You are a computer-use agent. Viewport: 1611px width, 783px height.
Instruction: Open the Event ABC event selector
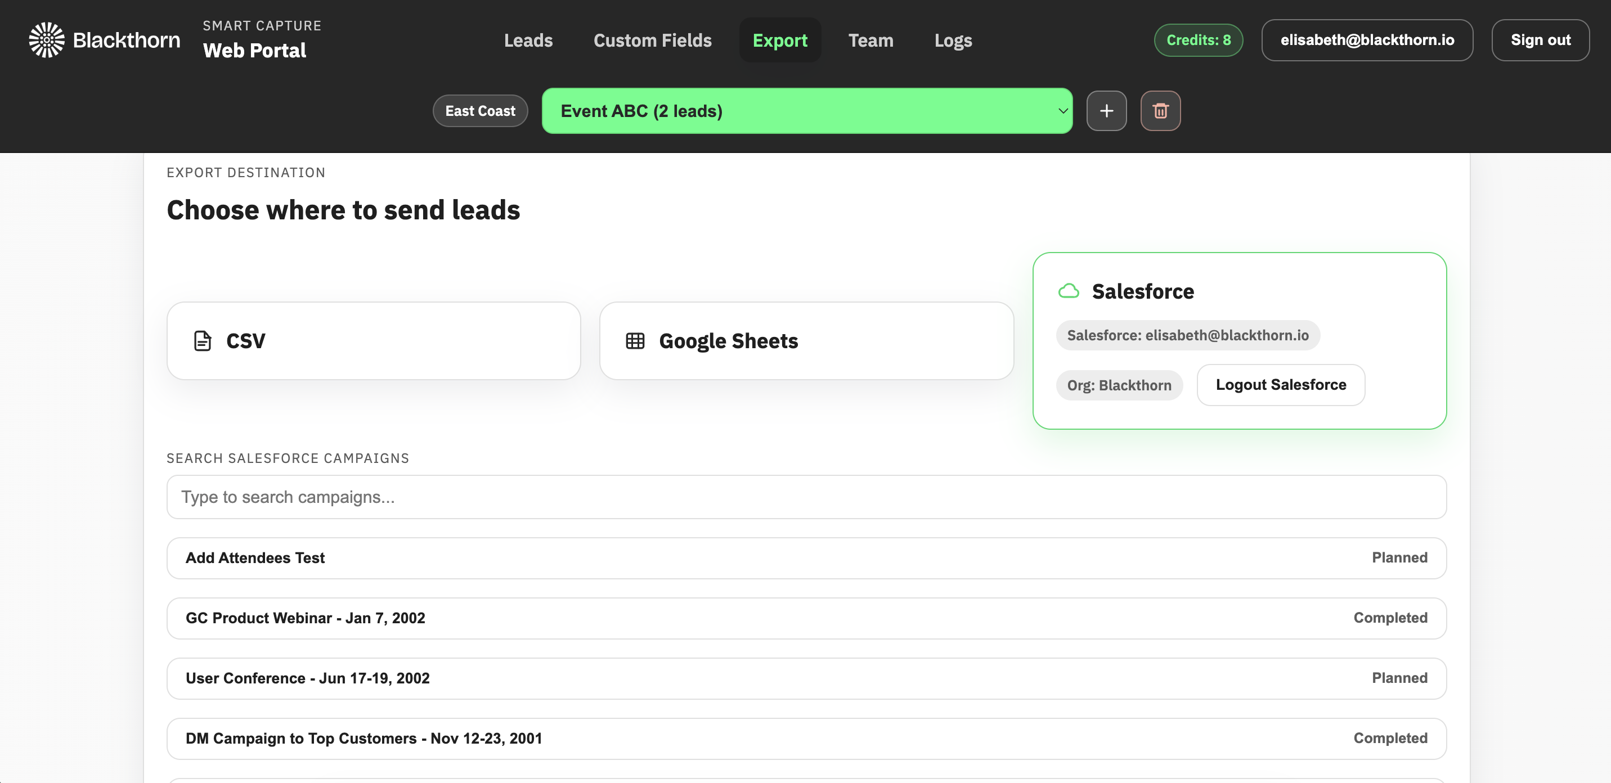(807, 111)
